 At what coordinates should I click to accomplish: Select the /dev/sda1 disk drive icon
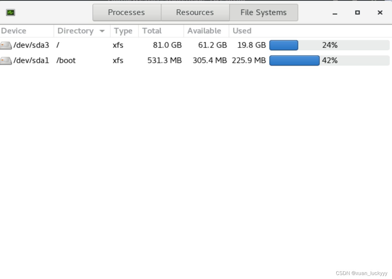click(6, 61)
